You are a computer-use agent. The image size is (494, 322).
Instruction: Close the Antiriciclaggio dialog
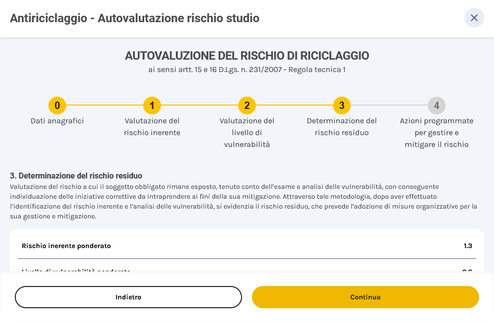tap(474, 18)
